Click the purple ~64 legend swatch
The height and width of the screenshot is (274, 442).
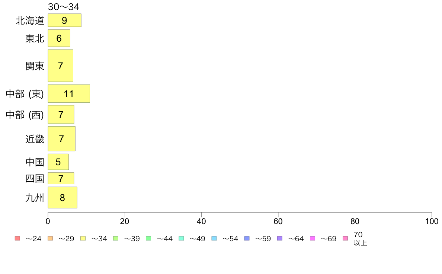[x=280, y=238]
